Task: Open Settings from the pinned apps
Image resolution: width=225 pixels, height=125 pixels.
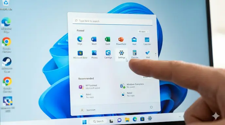Action: [122, 54]
